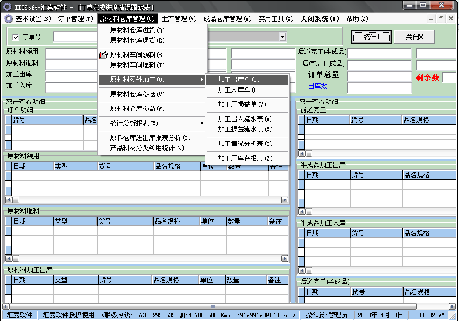Open 加工出入流水表 report
This screenshot has width=459, height=321.
click(x=247, y=119)
